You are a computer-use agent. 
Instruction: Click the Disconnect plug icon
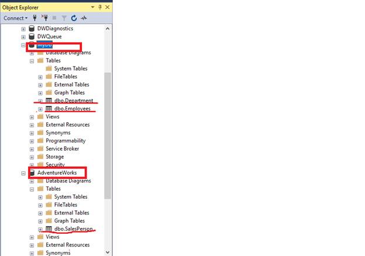pos(44,18)
